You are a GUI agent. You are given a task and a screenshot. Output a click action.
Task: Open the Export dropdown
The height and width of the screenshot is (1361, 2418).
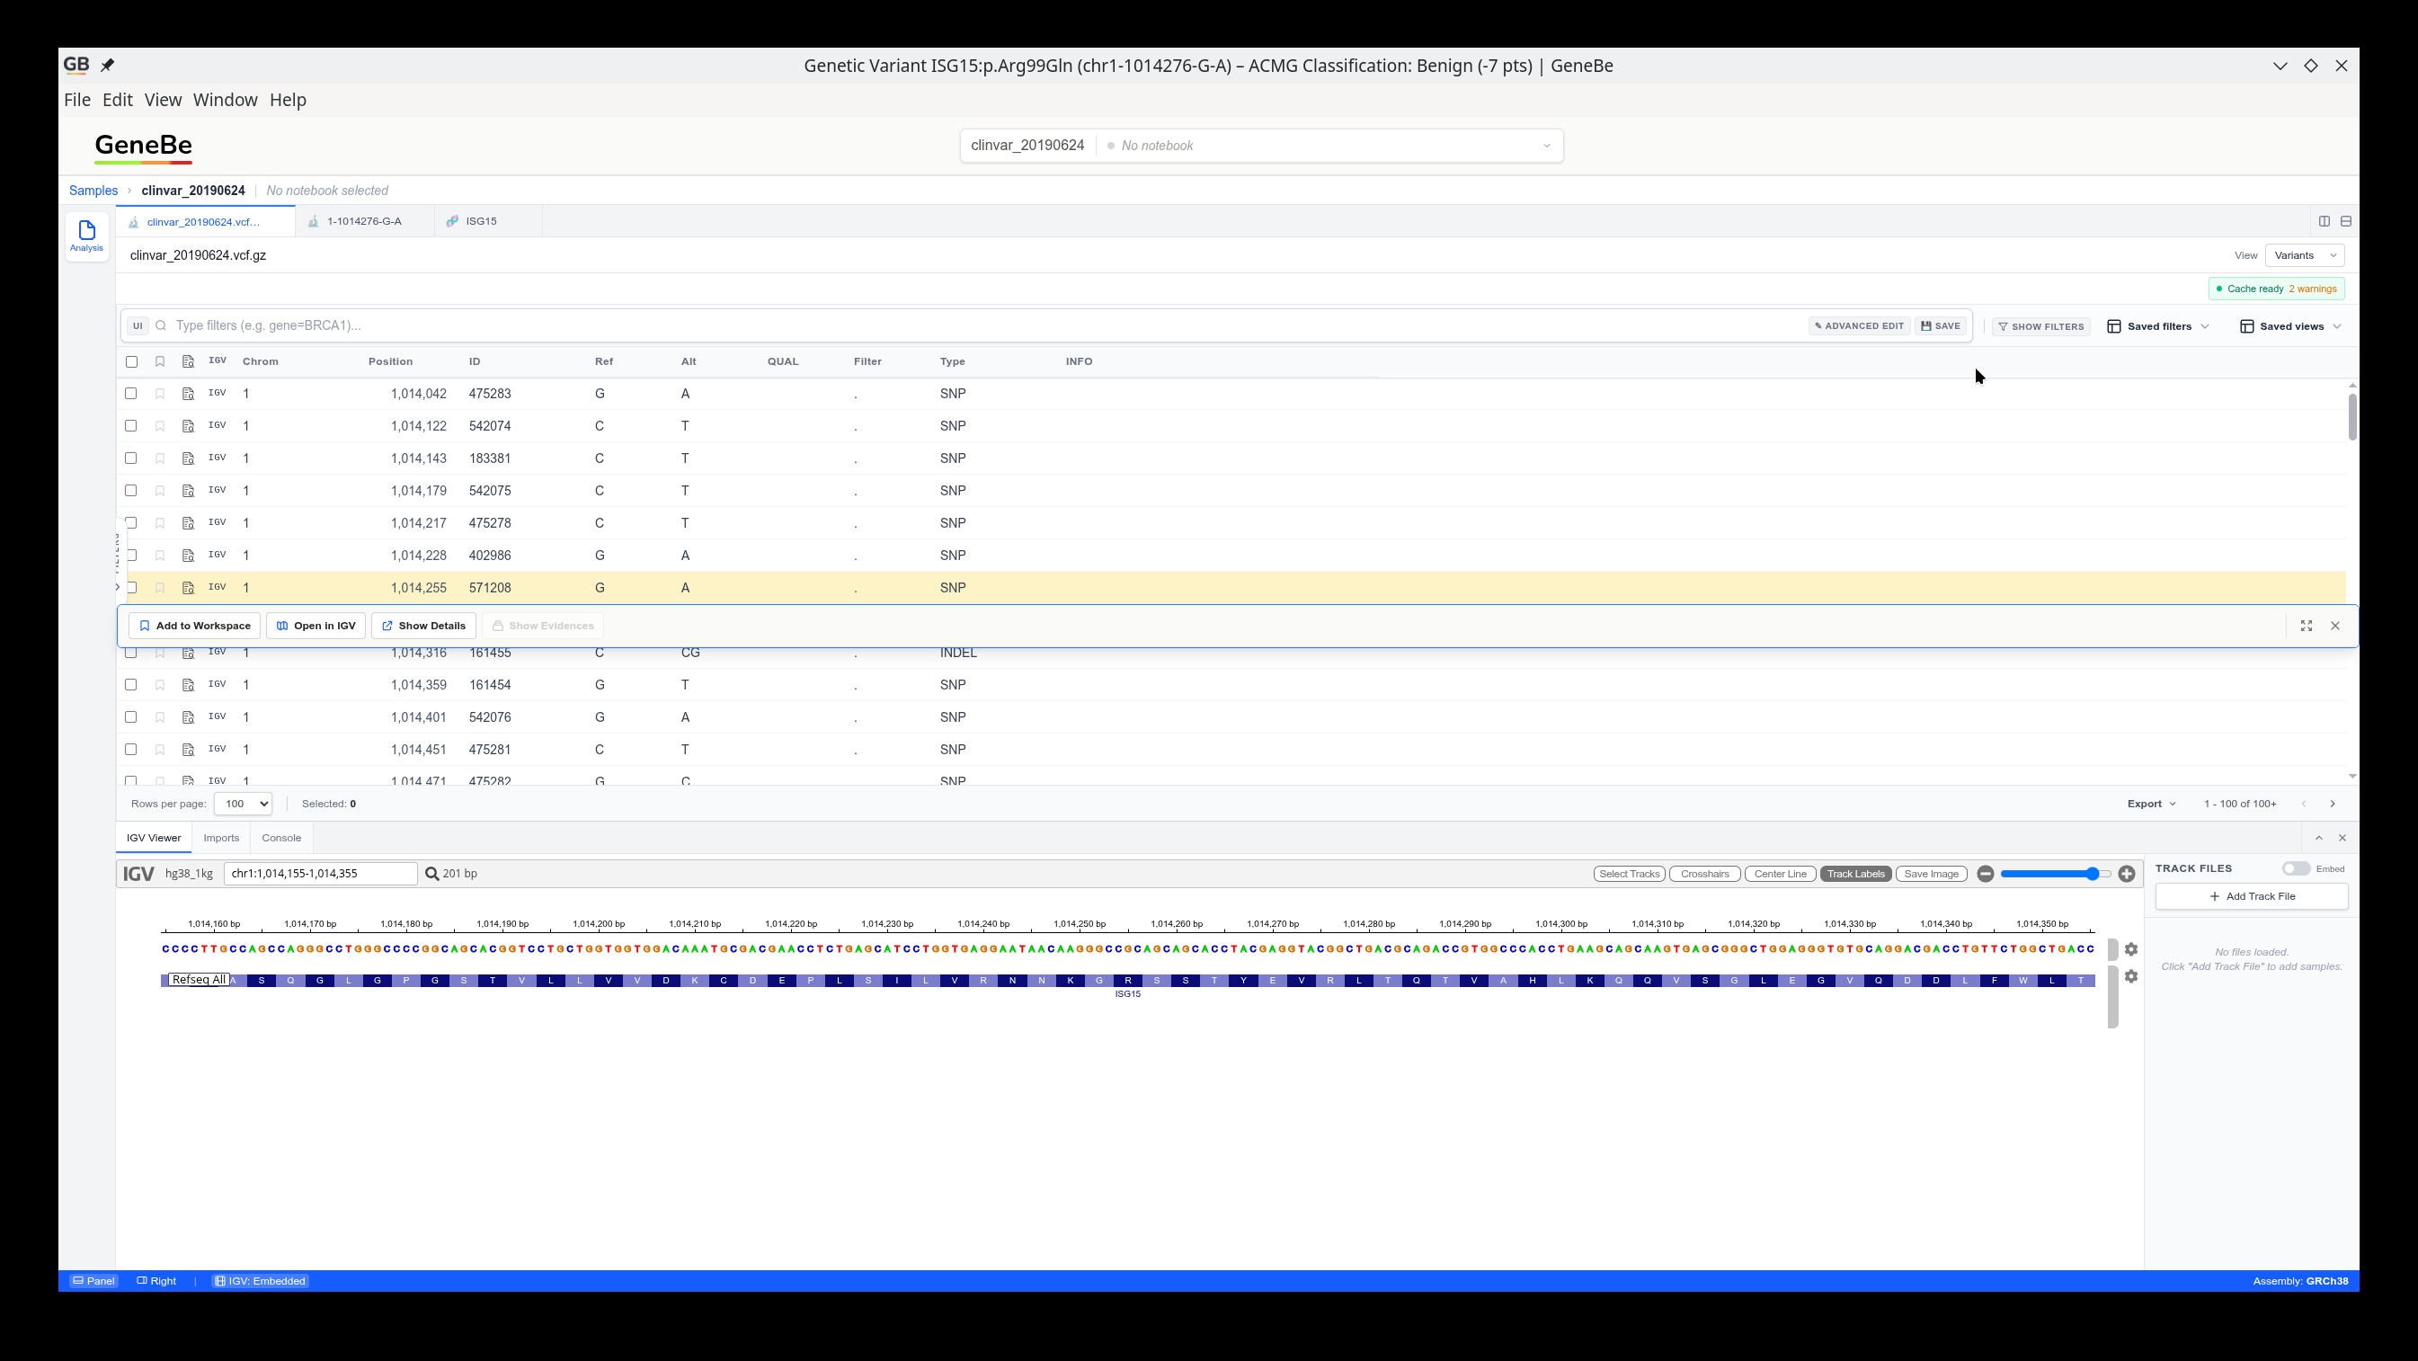coord(2151,805)
